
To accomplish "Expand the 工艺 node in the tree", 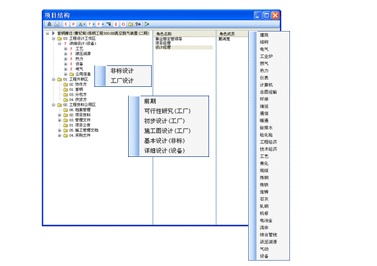I will pos(65,48).
